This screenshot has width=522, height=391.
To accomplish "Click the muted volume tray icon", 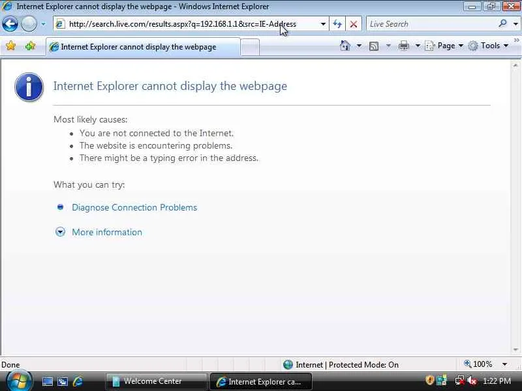I will pos(471,381).
